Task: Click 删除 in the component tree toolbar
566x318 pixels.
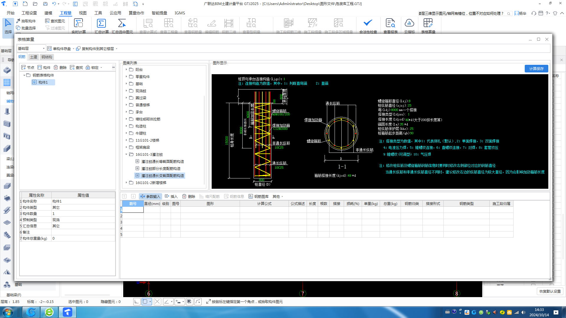Action: [x=60, y=67]
